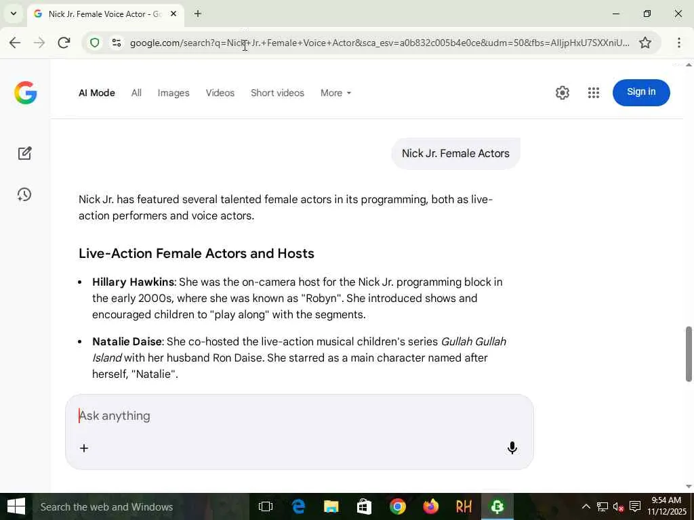Click the address bar URL

coord(380,43)
